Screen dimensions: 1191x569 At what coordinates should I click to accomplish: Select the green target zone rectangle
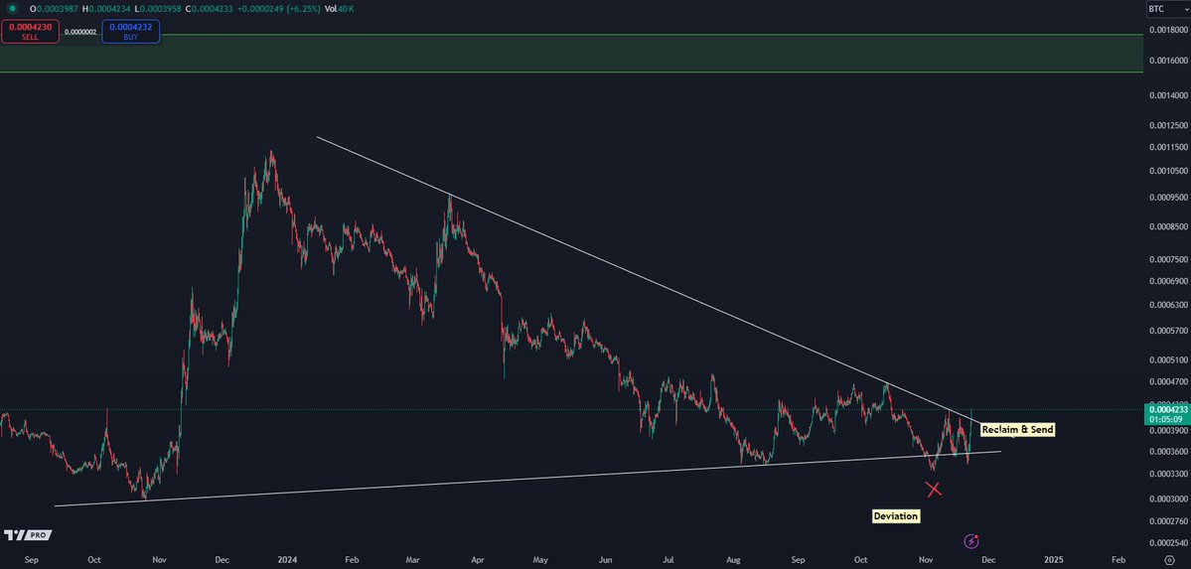pyautogui.click(x=571, y=54)
